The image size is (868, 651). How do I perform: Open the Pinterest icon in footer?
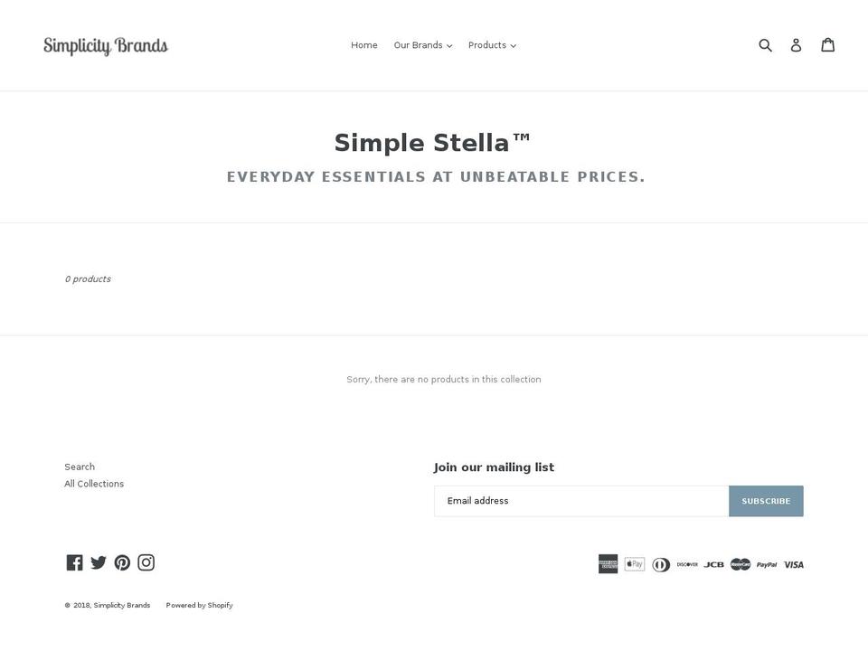click(x=122, y=561)
